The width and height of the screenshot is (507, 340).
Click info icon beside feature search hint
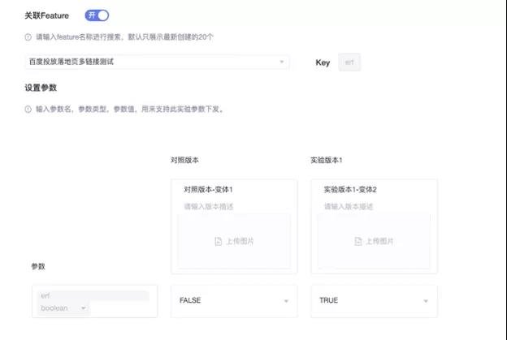28,37
